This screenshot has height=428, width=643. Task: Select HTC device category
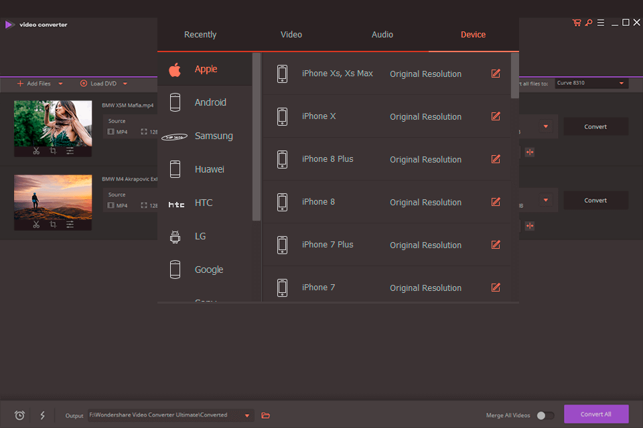pos(205,203)
